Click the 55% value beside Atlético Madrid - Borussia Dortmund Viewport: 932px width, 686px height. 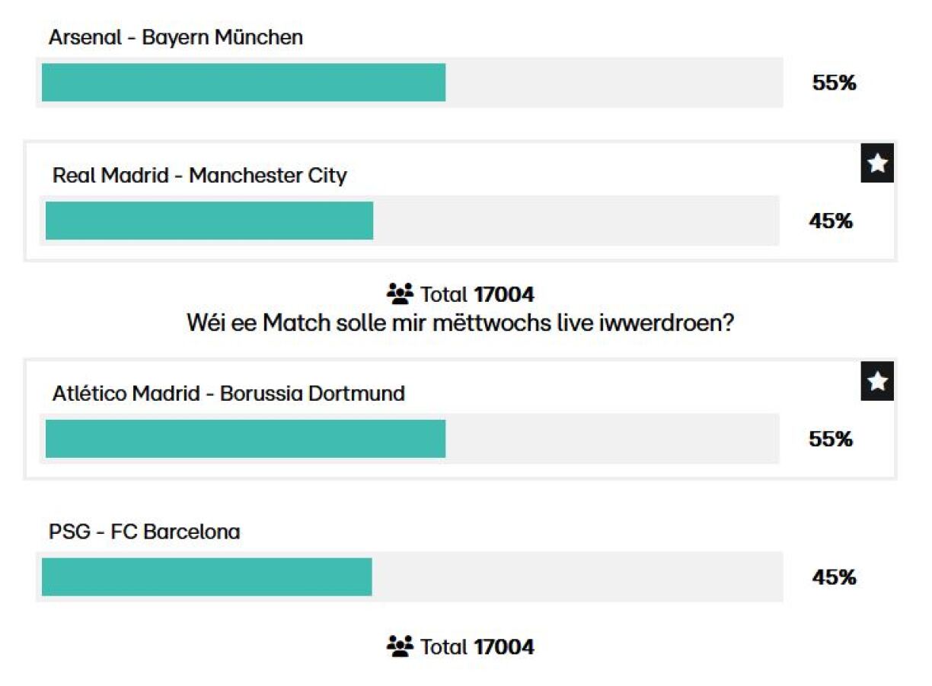tap(831, 440)
